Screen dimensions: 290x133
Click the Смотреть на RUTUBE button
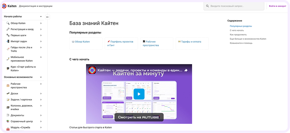point(139,117)
